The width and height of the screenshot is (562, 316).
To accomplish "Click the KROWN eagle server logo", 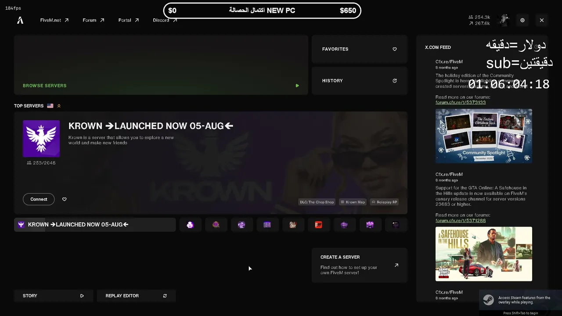I will click(x=41, y=139).
